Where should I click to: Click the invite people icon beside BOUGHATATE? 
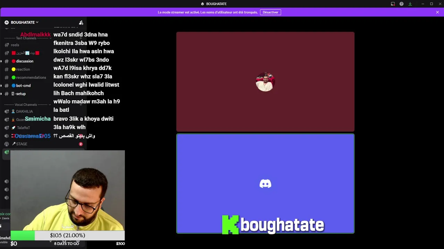[81, 22]
